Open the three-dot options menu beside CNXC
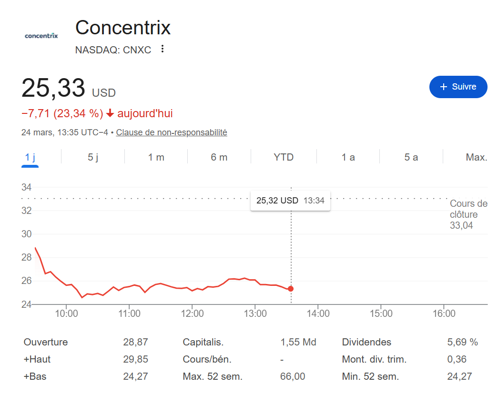The width and height of the screenshot is (498, 395). point(163,49)
